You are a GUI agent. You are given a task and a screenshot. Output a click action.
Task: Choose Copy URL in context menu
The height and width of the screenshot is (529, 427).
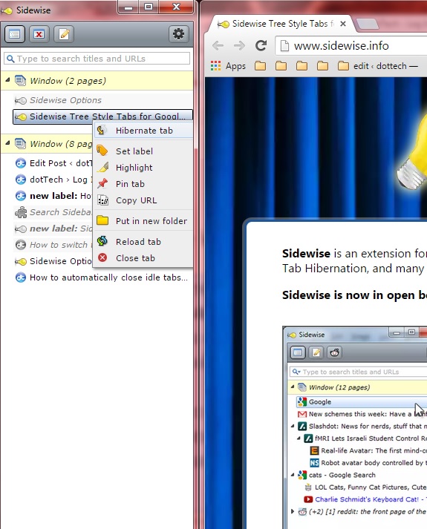coord(143,200)
